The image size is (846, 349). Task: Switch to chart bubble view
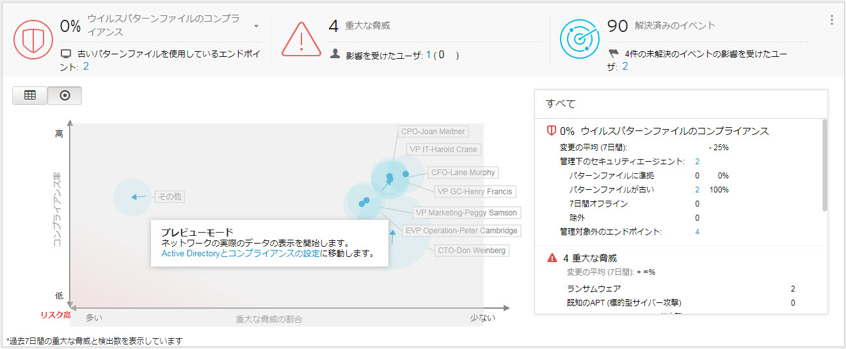click(x=65, y=95)
